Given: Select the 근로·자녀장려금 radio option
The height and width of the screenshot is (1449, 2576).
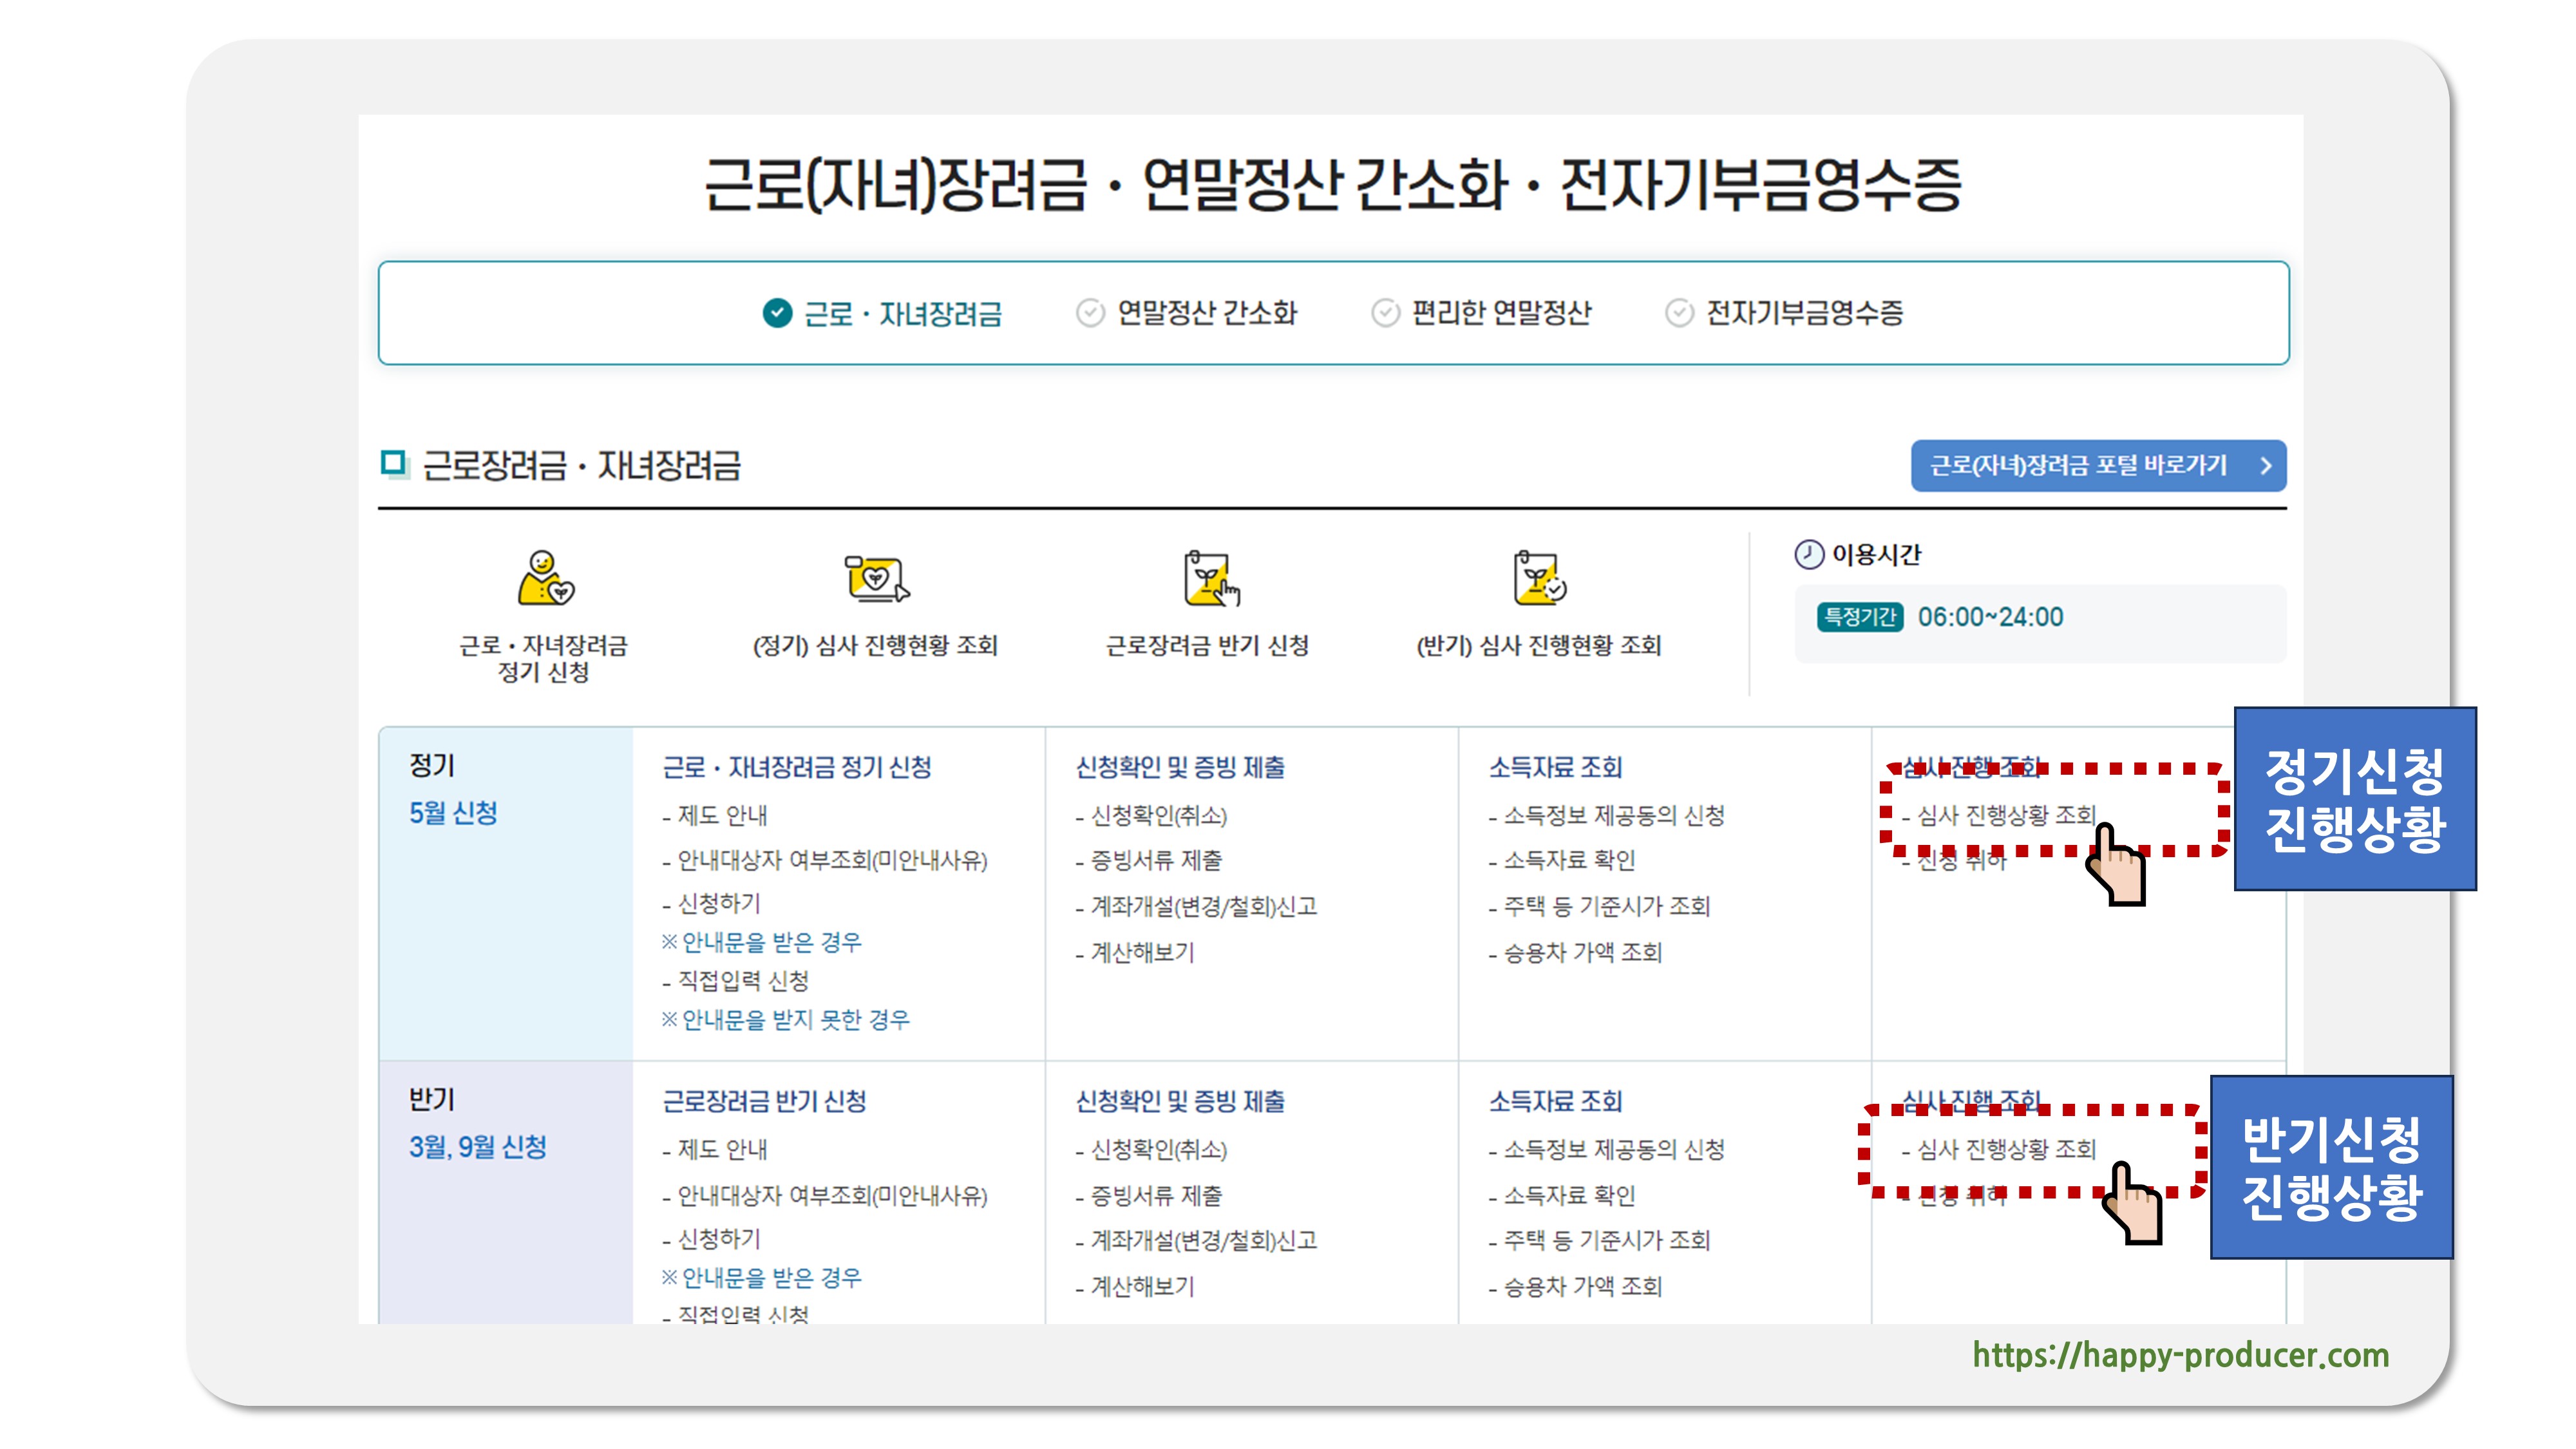Looking at the screenshot, I should [x=777, y=314].
